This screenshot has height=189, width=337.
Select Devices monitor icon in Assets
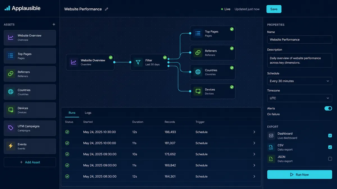coord(11,110)
